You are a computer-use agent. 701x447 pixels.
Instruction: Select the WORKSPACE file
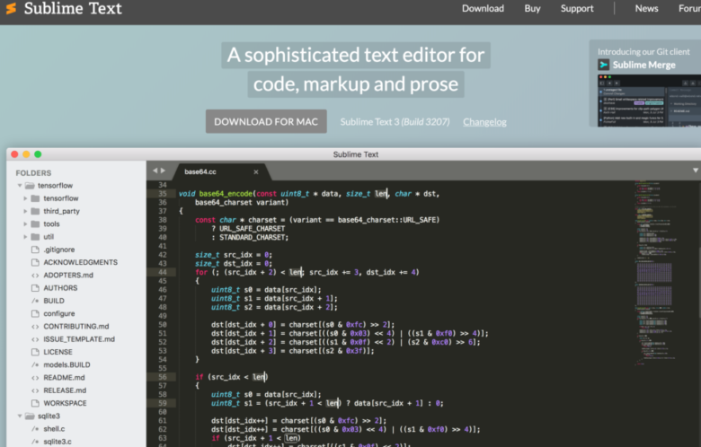pyautogui.click(x=65, y=403)
